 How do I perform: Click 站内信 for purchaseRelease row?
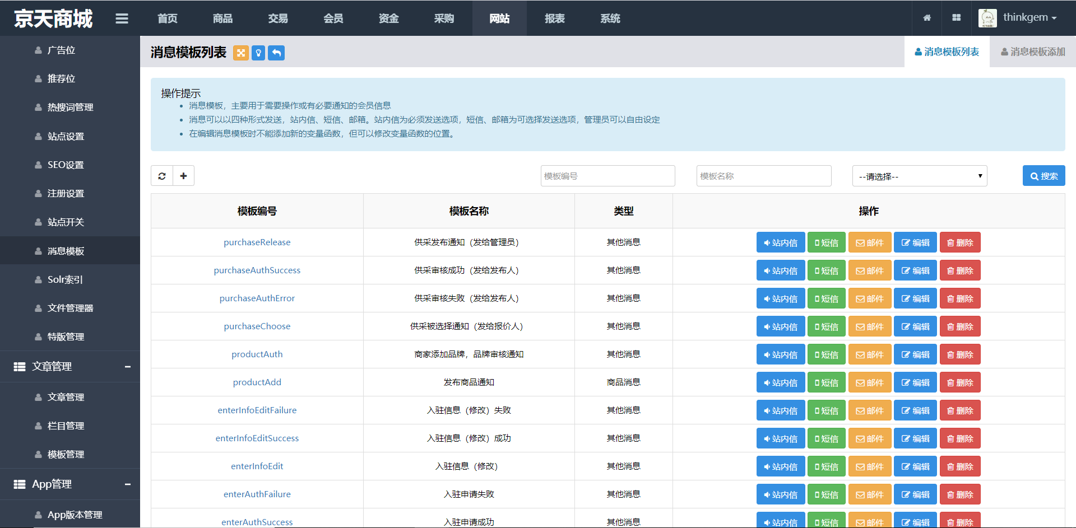click(781, 242)
